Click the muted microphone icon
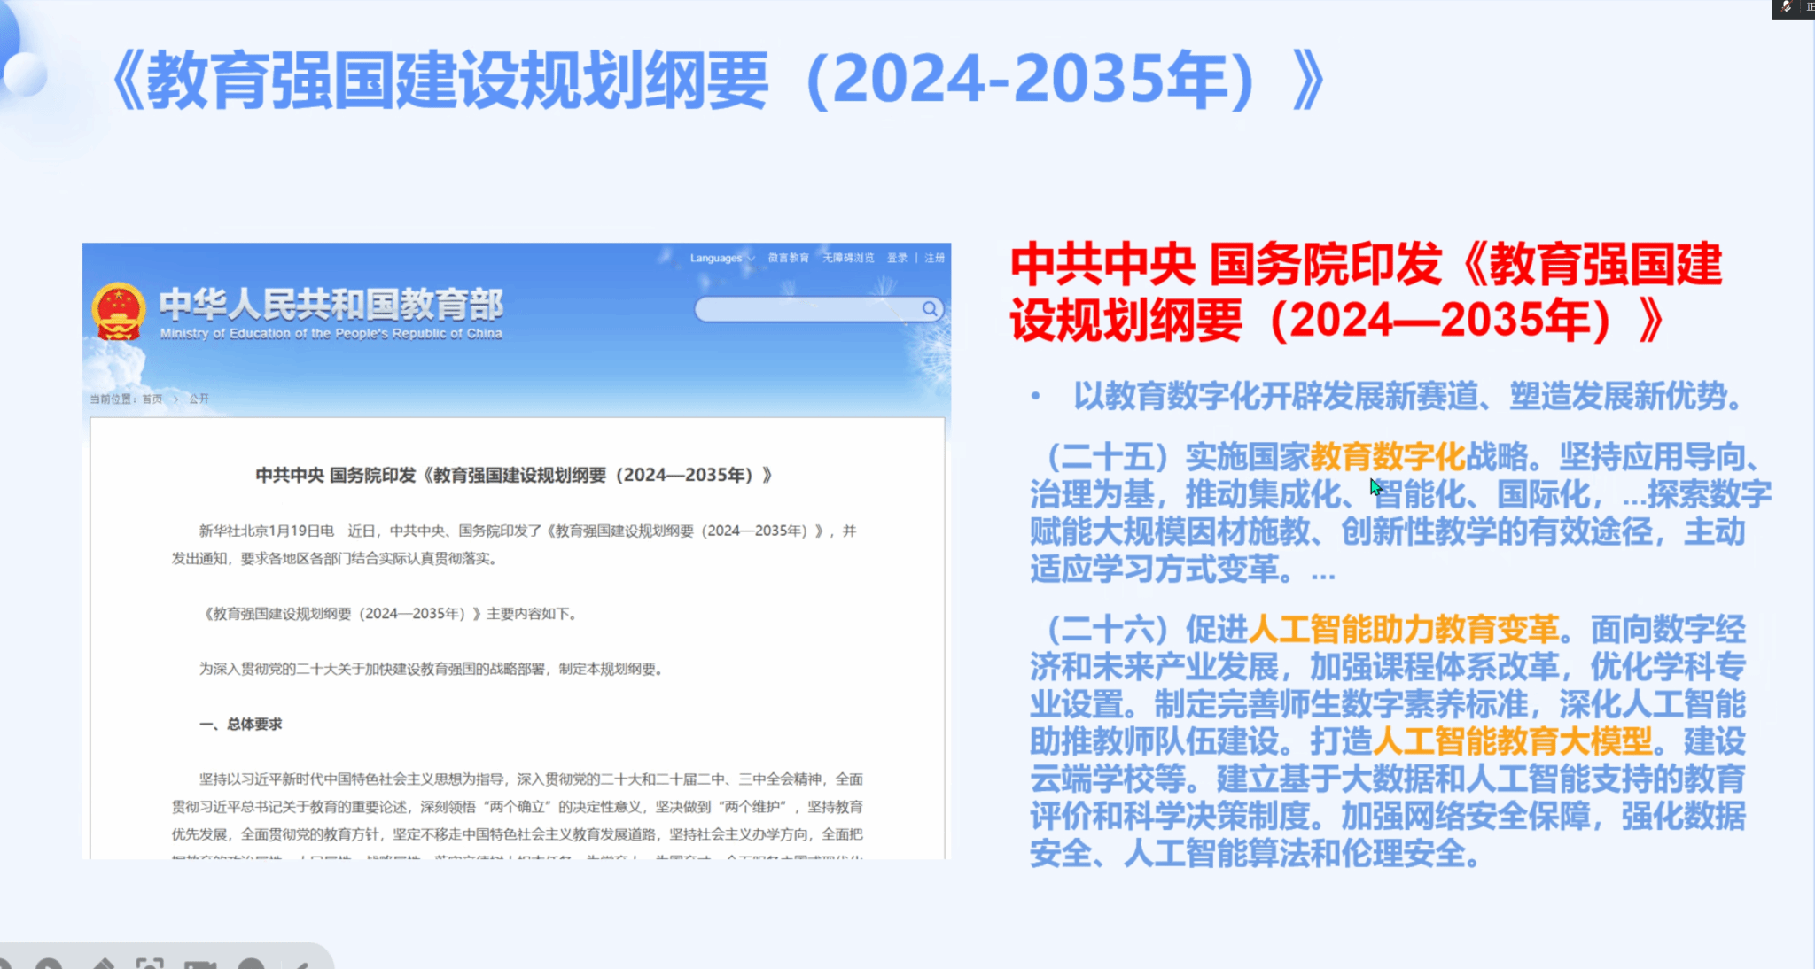 pos(1788,7)
